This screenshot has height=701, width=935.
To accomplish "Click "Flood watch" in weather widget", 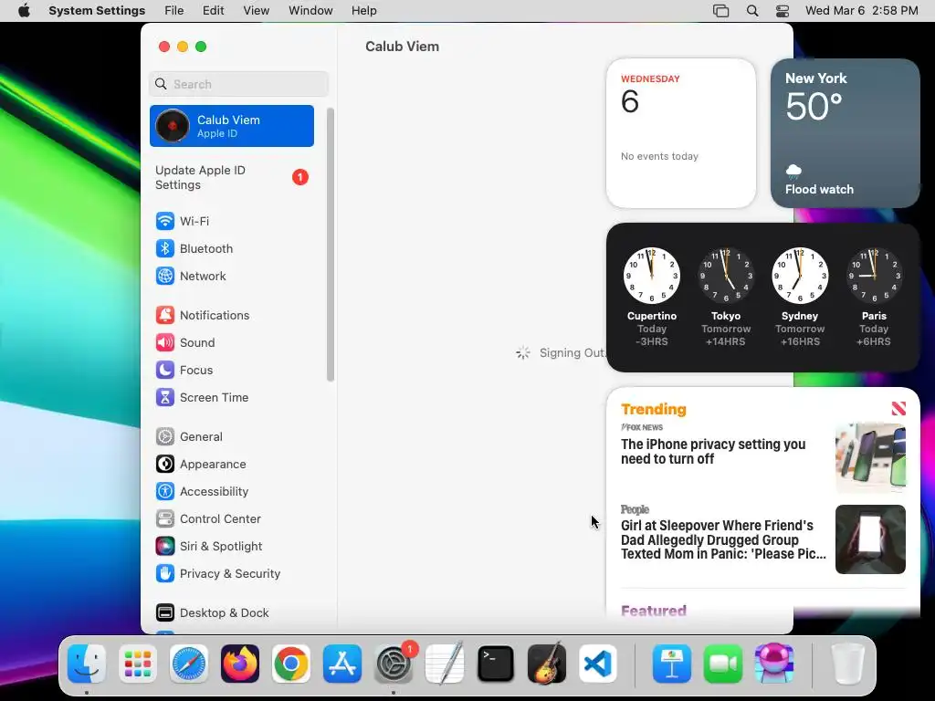I will 819,190.
